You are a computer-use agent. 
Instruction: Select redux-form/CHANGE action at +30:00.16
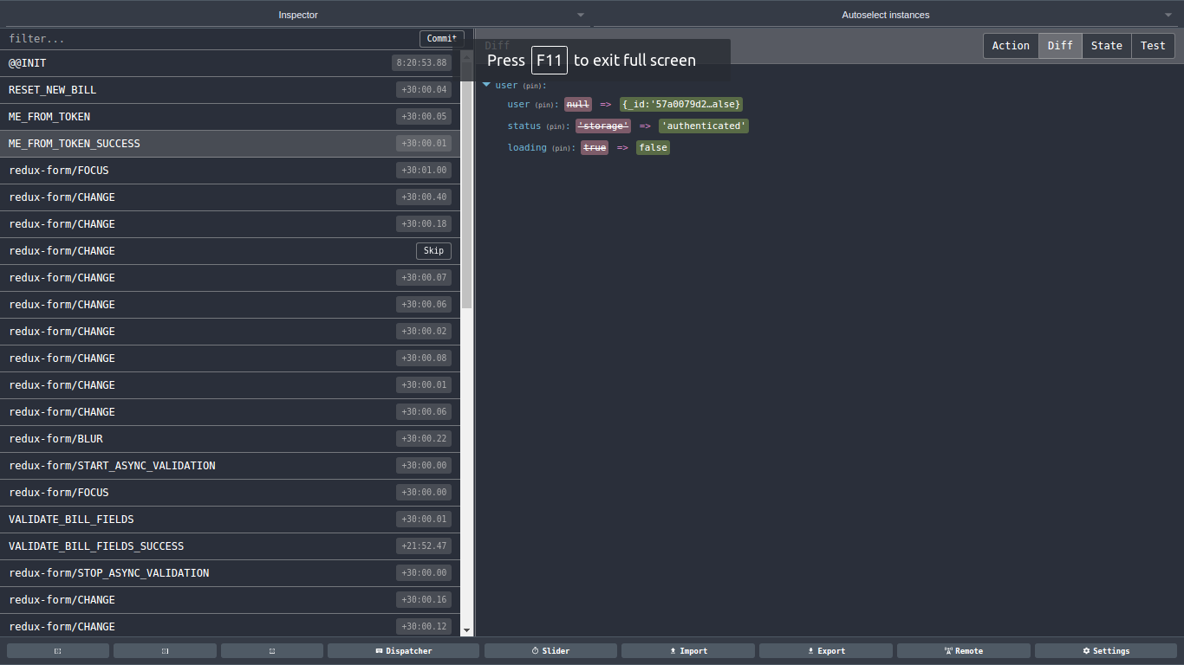tap(230, 600)
